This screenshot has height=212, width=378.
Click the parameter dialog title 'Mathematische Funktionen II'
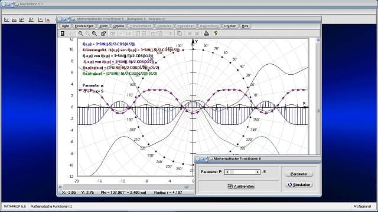click(237, 158)
